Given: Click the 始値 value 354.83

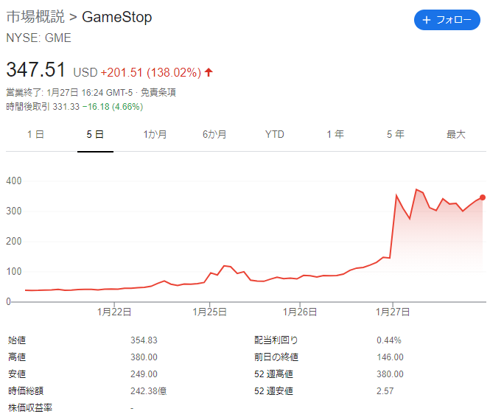Looking at the screenshot, I should tap(144, 340).
